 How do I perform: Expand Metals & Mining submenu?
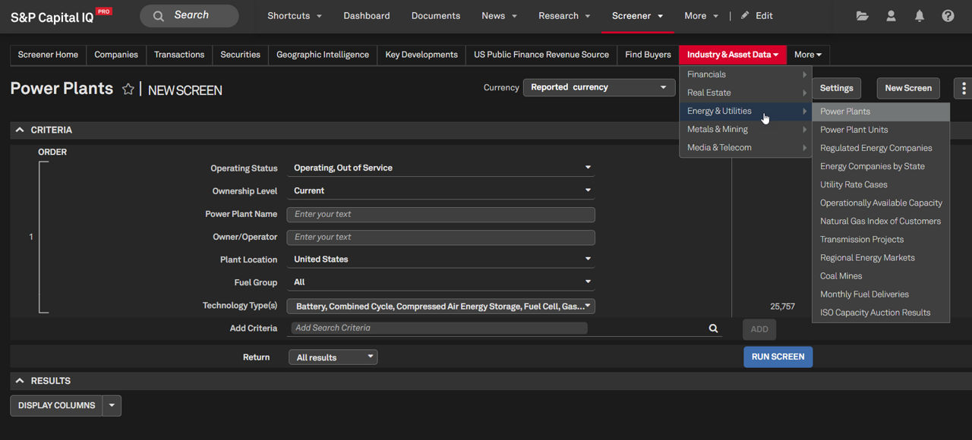click(746, 129)
